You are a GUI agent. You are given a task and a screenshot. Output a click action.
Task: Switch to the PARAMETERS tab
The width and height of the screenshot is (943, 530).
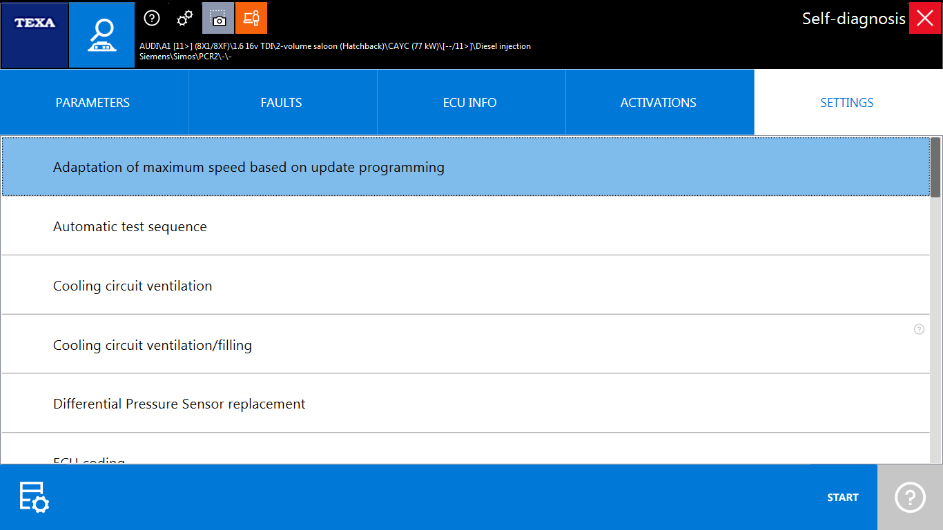click(x=93, y=102)
